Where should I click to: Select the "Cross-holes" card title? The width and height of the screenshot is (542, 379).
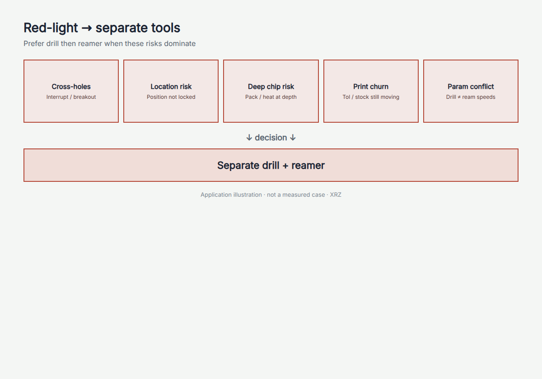71,87
